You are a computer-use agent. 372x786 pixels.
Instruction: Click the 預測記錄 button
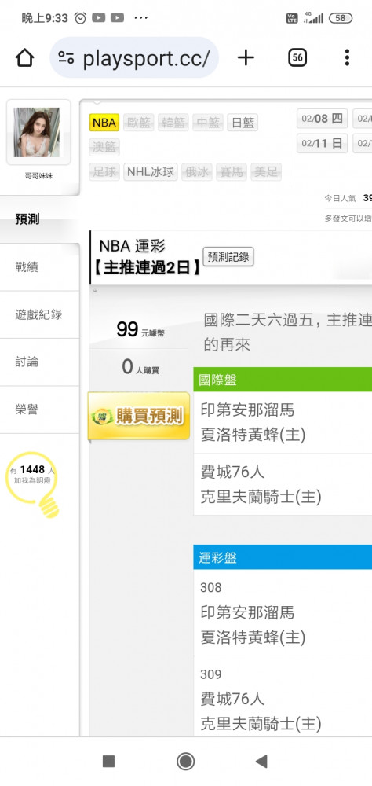point(228,257)
